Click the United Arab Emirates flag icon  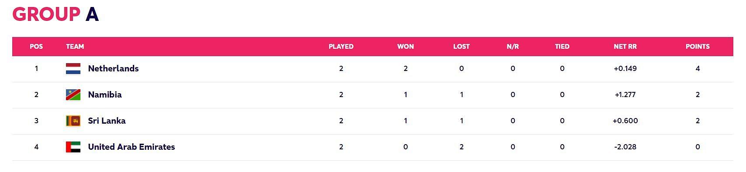point(73,147)
